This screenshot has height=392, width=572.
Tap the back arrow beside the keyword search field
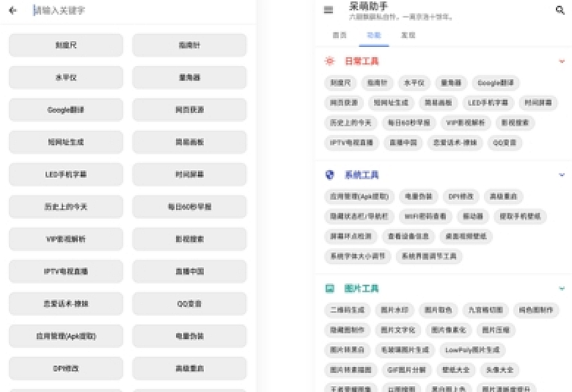(x=13, y=10)
